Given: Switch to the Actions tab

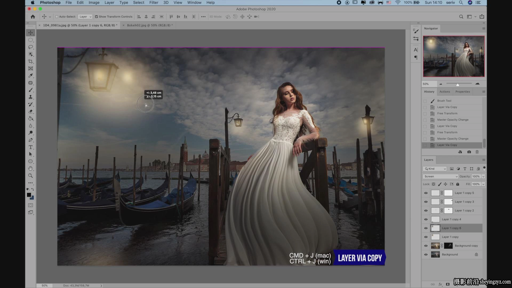Looking at the screenshot, I should (445, 92).
